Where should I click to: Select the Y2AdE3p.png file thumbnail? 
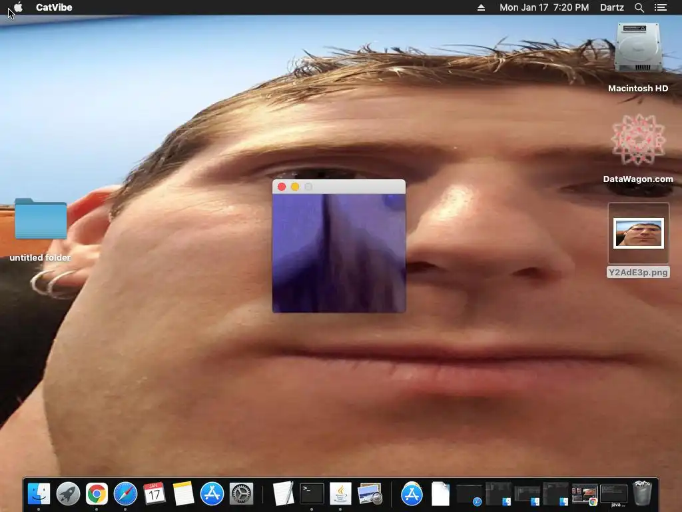pyautogui.click(x=638, y=233)
